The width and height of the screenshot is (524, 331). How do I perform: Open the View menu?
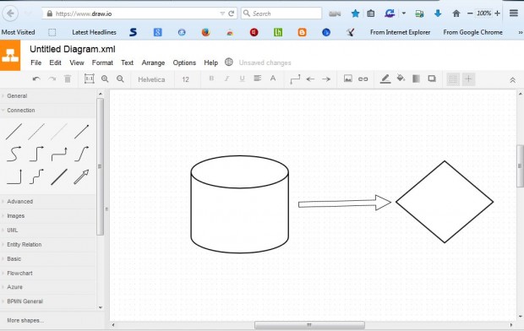click(77, 62)
